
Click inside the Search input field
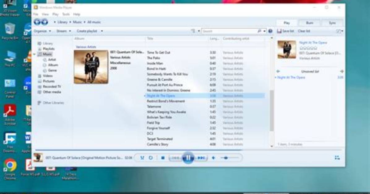tap(229, 31)
